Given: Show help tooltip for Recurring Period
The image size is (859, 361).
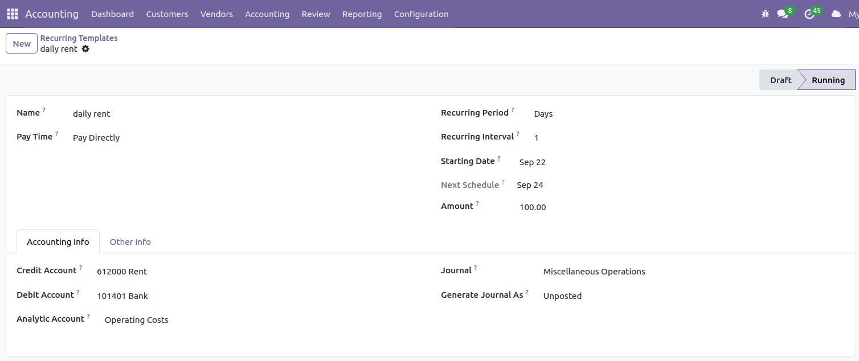Looking at the screenshot, I should (x=512, y=110).
